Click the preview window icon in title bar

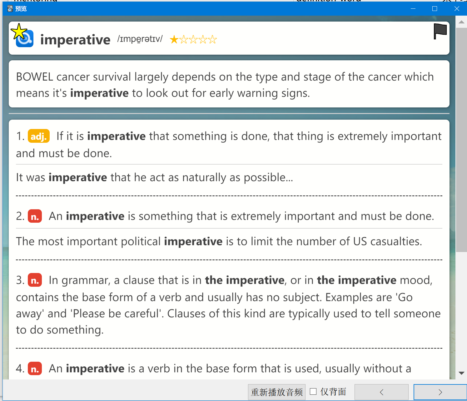click(10, 9)
